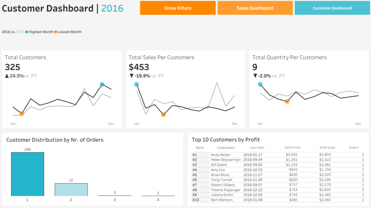
Task: Select the light blue bar labeled 72
Action: [71, 190]
